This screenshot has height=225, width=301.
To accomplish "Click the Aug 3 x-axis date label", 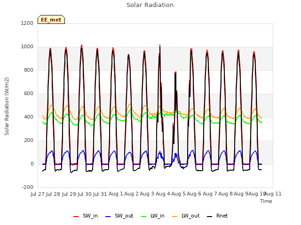I will coord(147,194).
